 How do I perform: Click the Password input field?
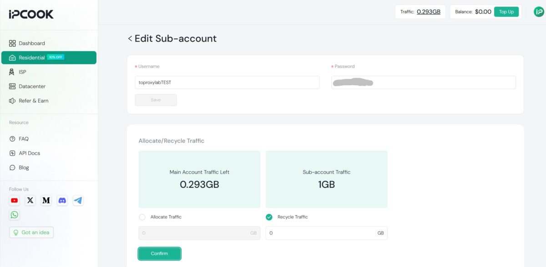[423, 82]
